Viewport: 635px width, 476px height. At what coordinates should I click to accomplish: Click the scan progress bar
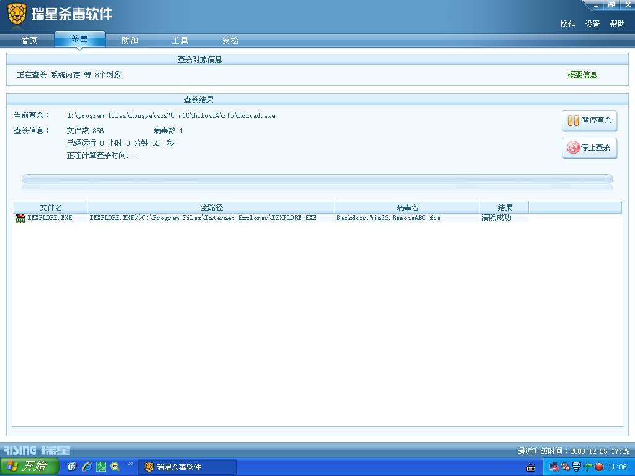pyautogui.click(x=317, y=179)
